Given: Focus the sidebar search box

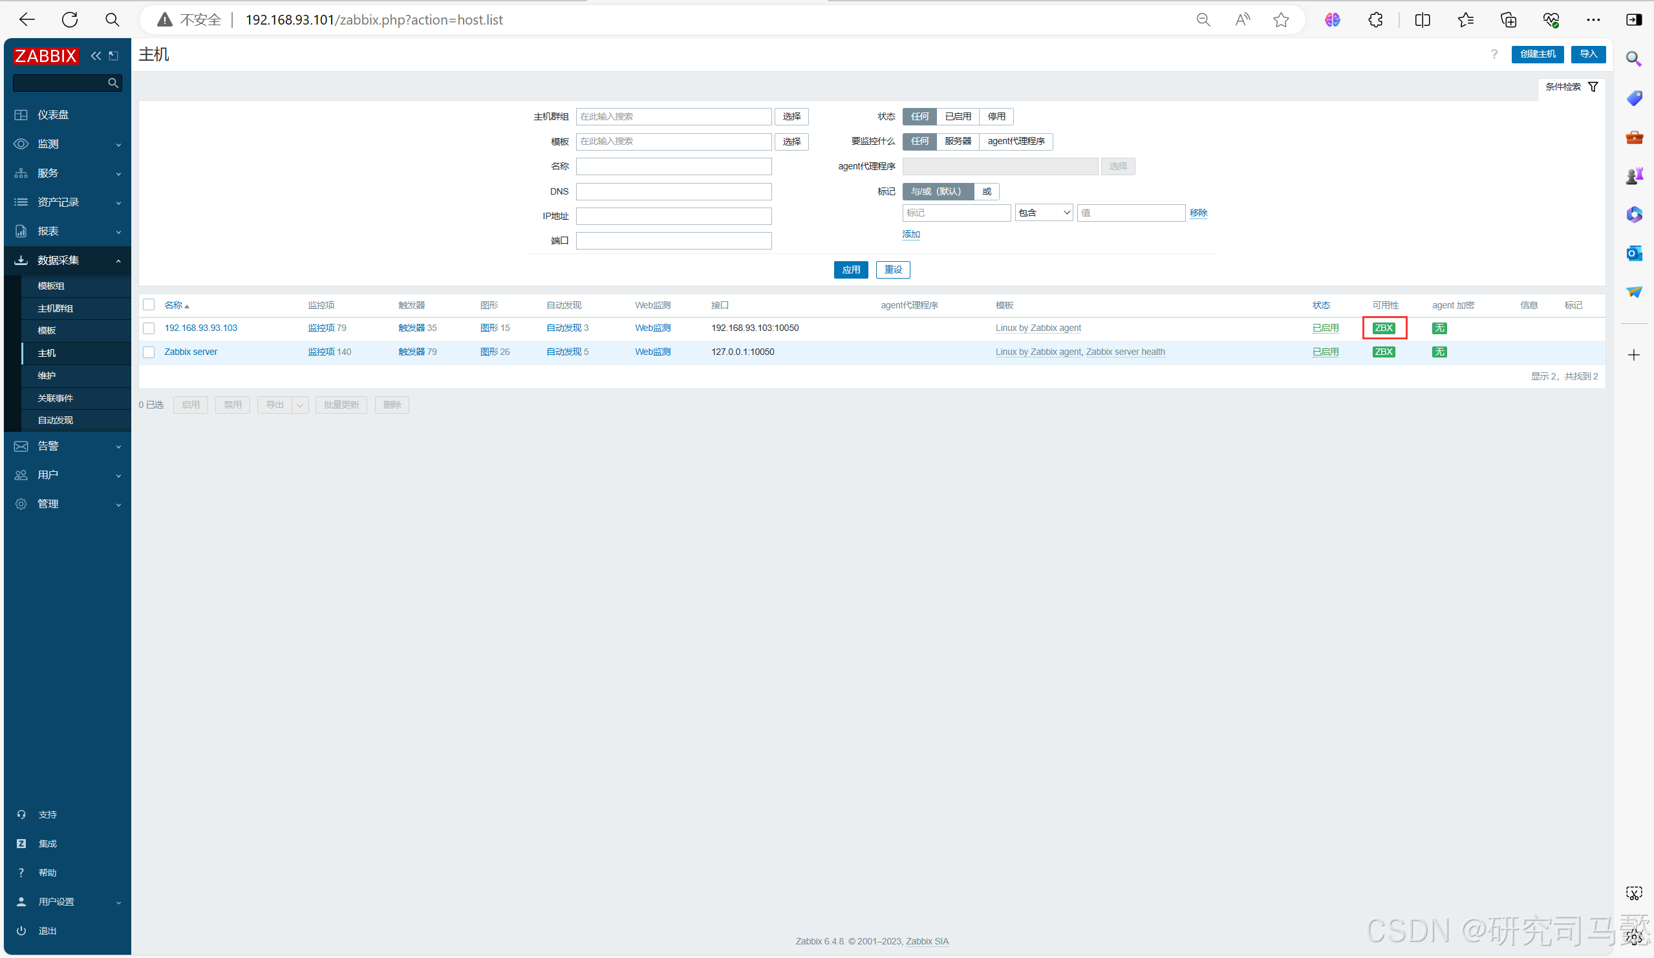Looking at the screenshot, I should click(67, 83).
